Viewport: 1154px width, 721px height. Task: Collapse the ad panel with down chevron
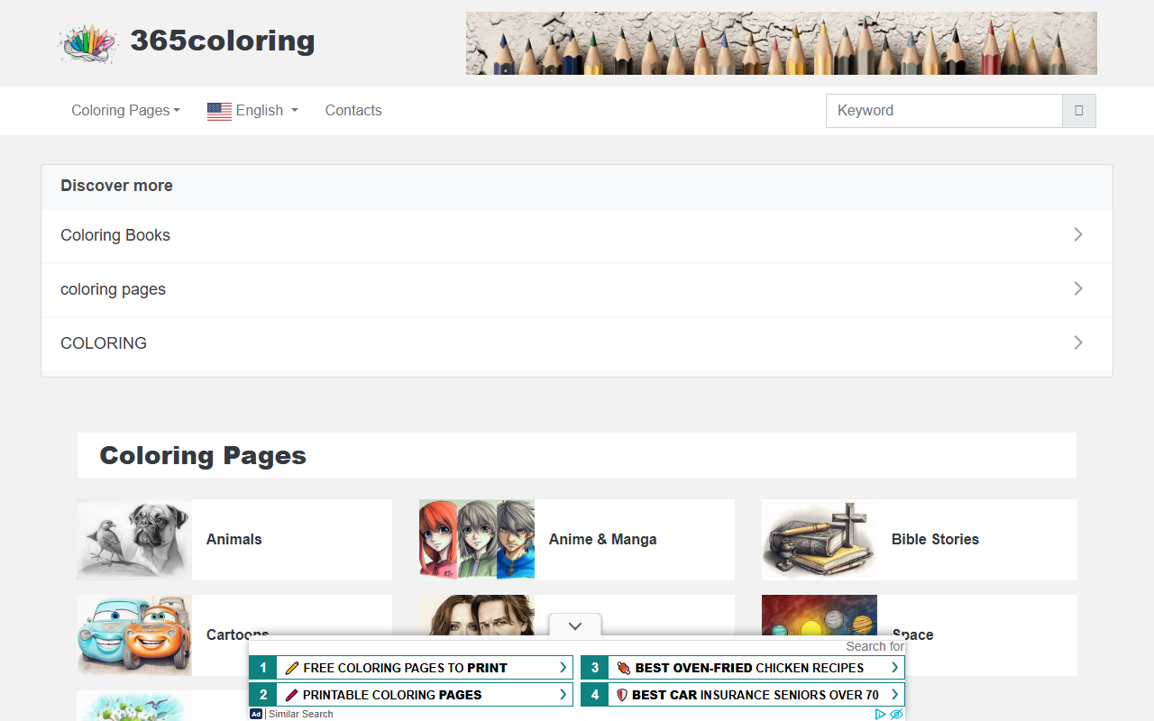pyautogui.click(x=575, y=625)
